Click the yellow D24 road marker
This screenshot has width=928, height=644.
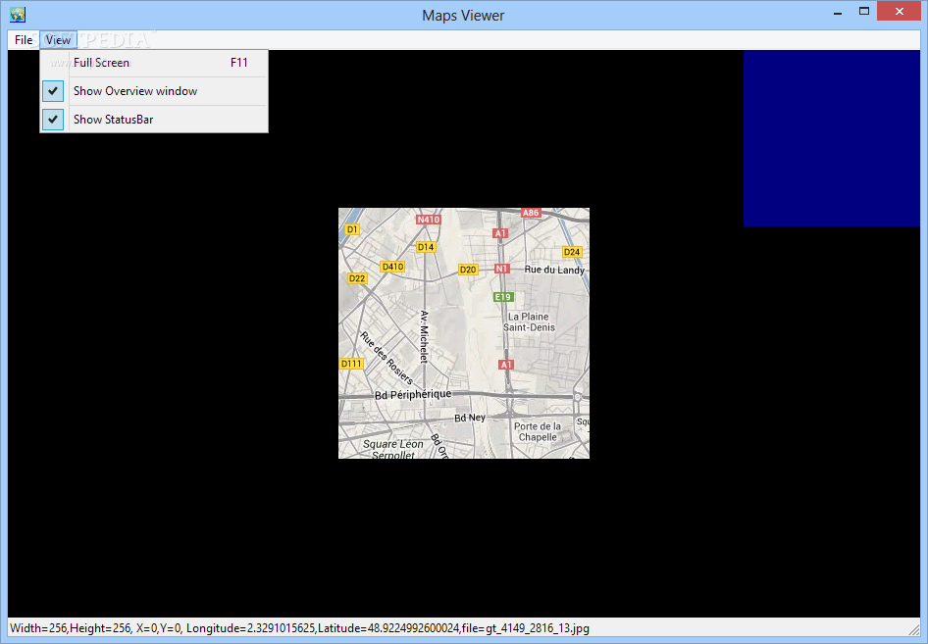(x=572, y=252)
